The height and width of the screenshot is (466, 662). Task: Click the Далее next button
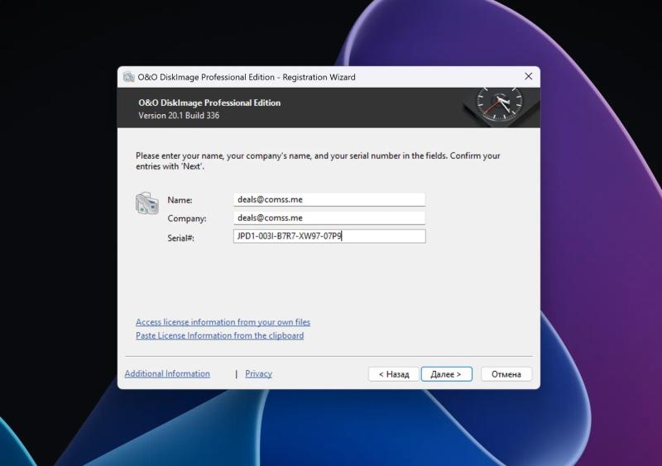(x=446, y=374)
